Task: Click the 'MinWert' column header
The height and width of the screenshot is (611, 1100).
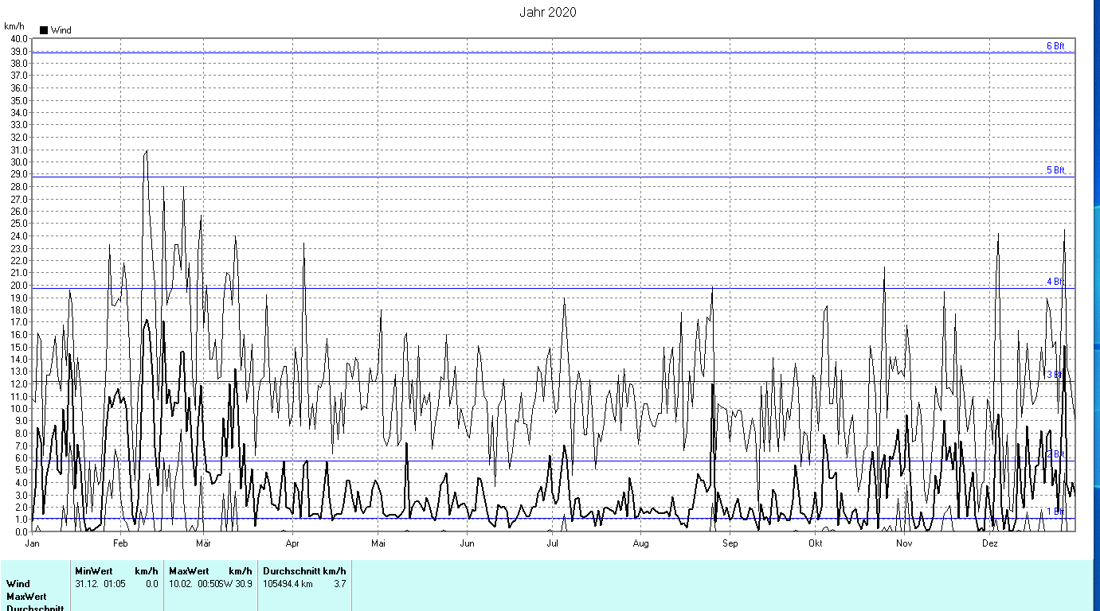Action: coord(95,571)
